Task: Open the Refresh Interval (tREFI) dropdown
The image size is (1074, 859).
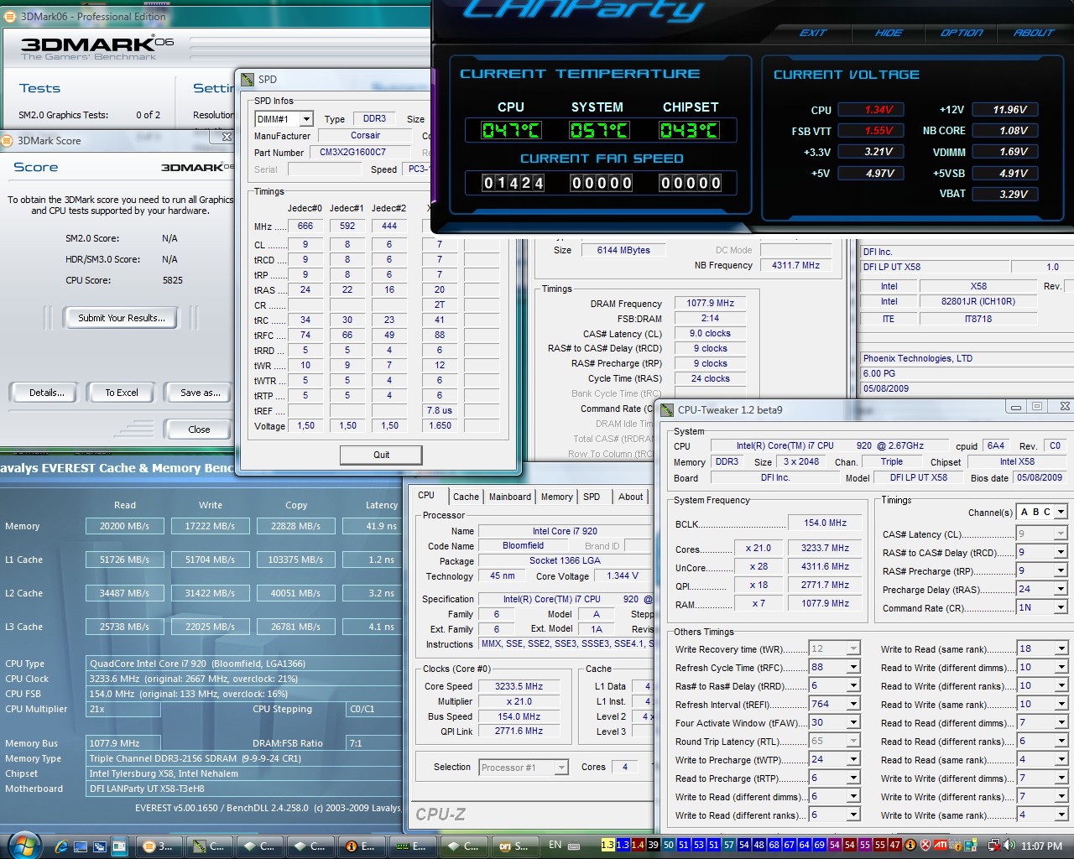Action: tap(853, 704)
